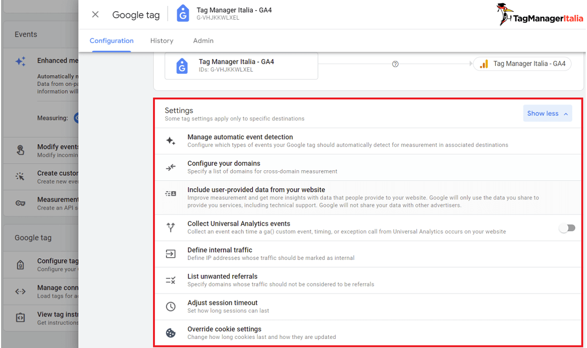Viewport: 587px width, 348px height.
Task: Click View tag instructions icon
Action: click(20, 318)
